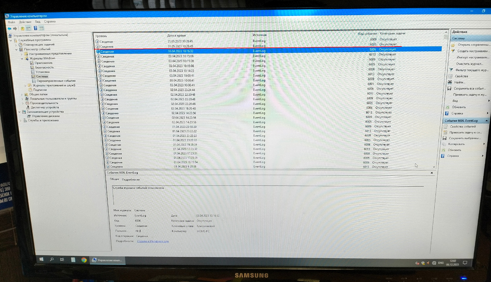Viewport: 491px width, 282px height.
Task: Collapse Журналы Windows node
Action: click(x=22, y=58)
